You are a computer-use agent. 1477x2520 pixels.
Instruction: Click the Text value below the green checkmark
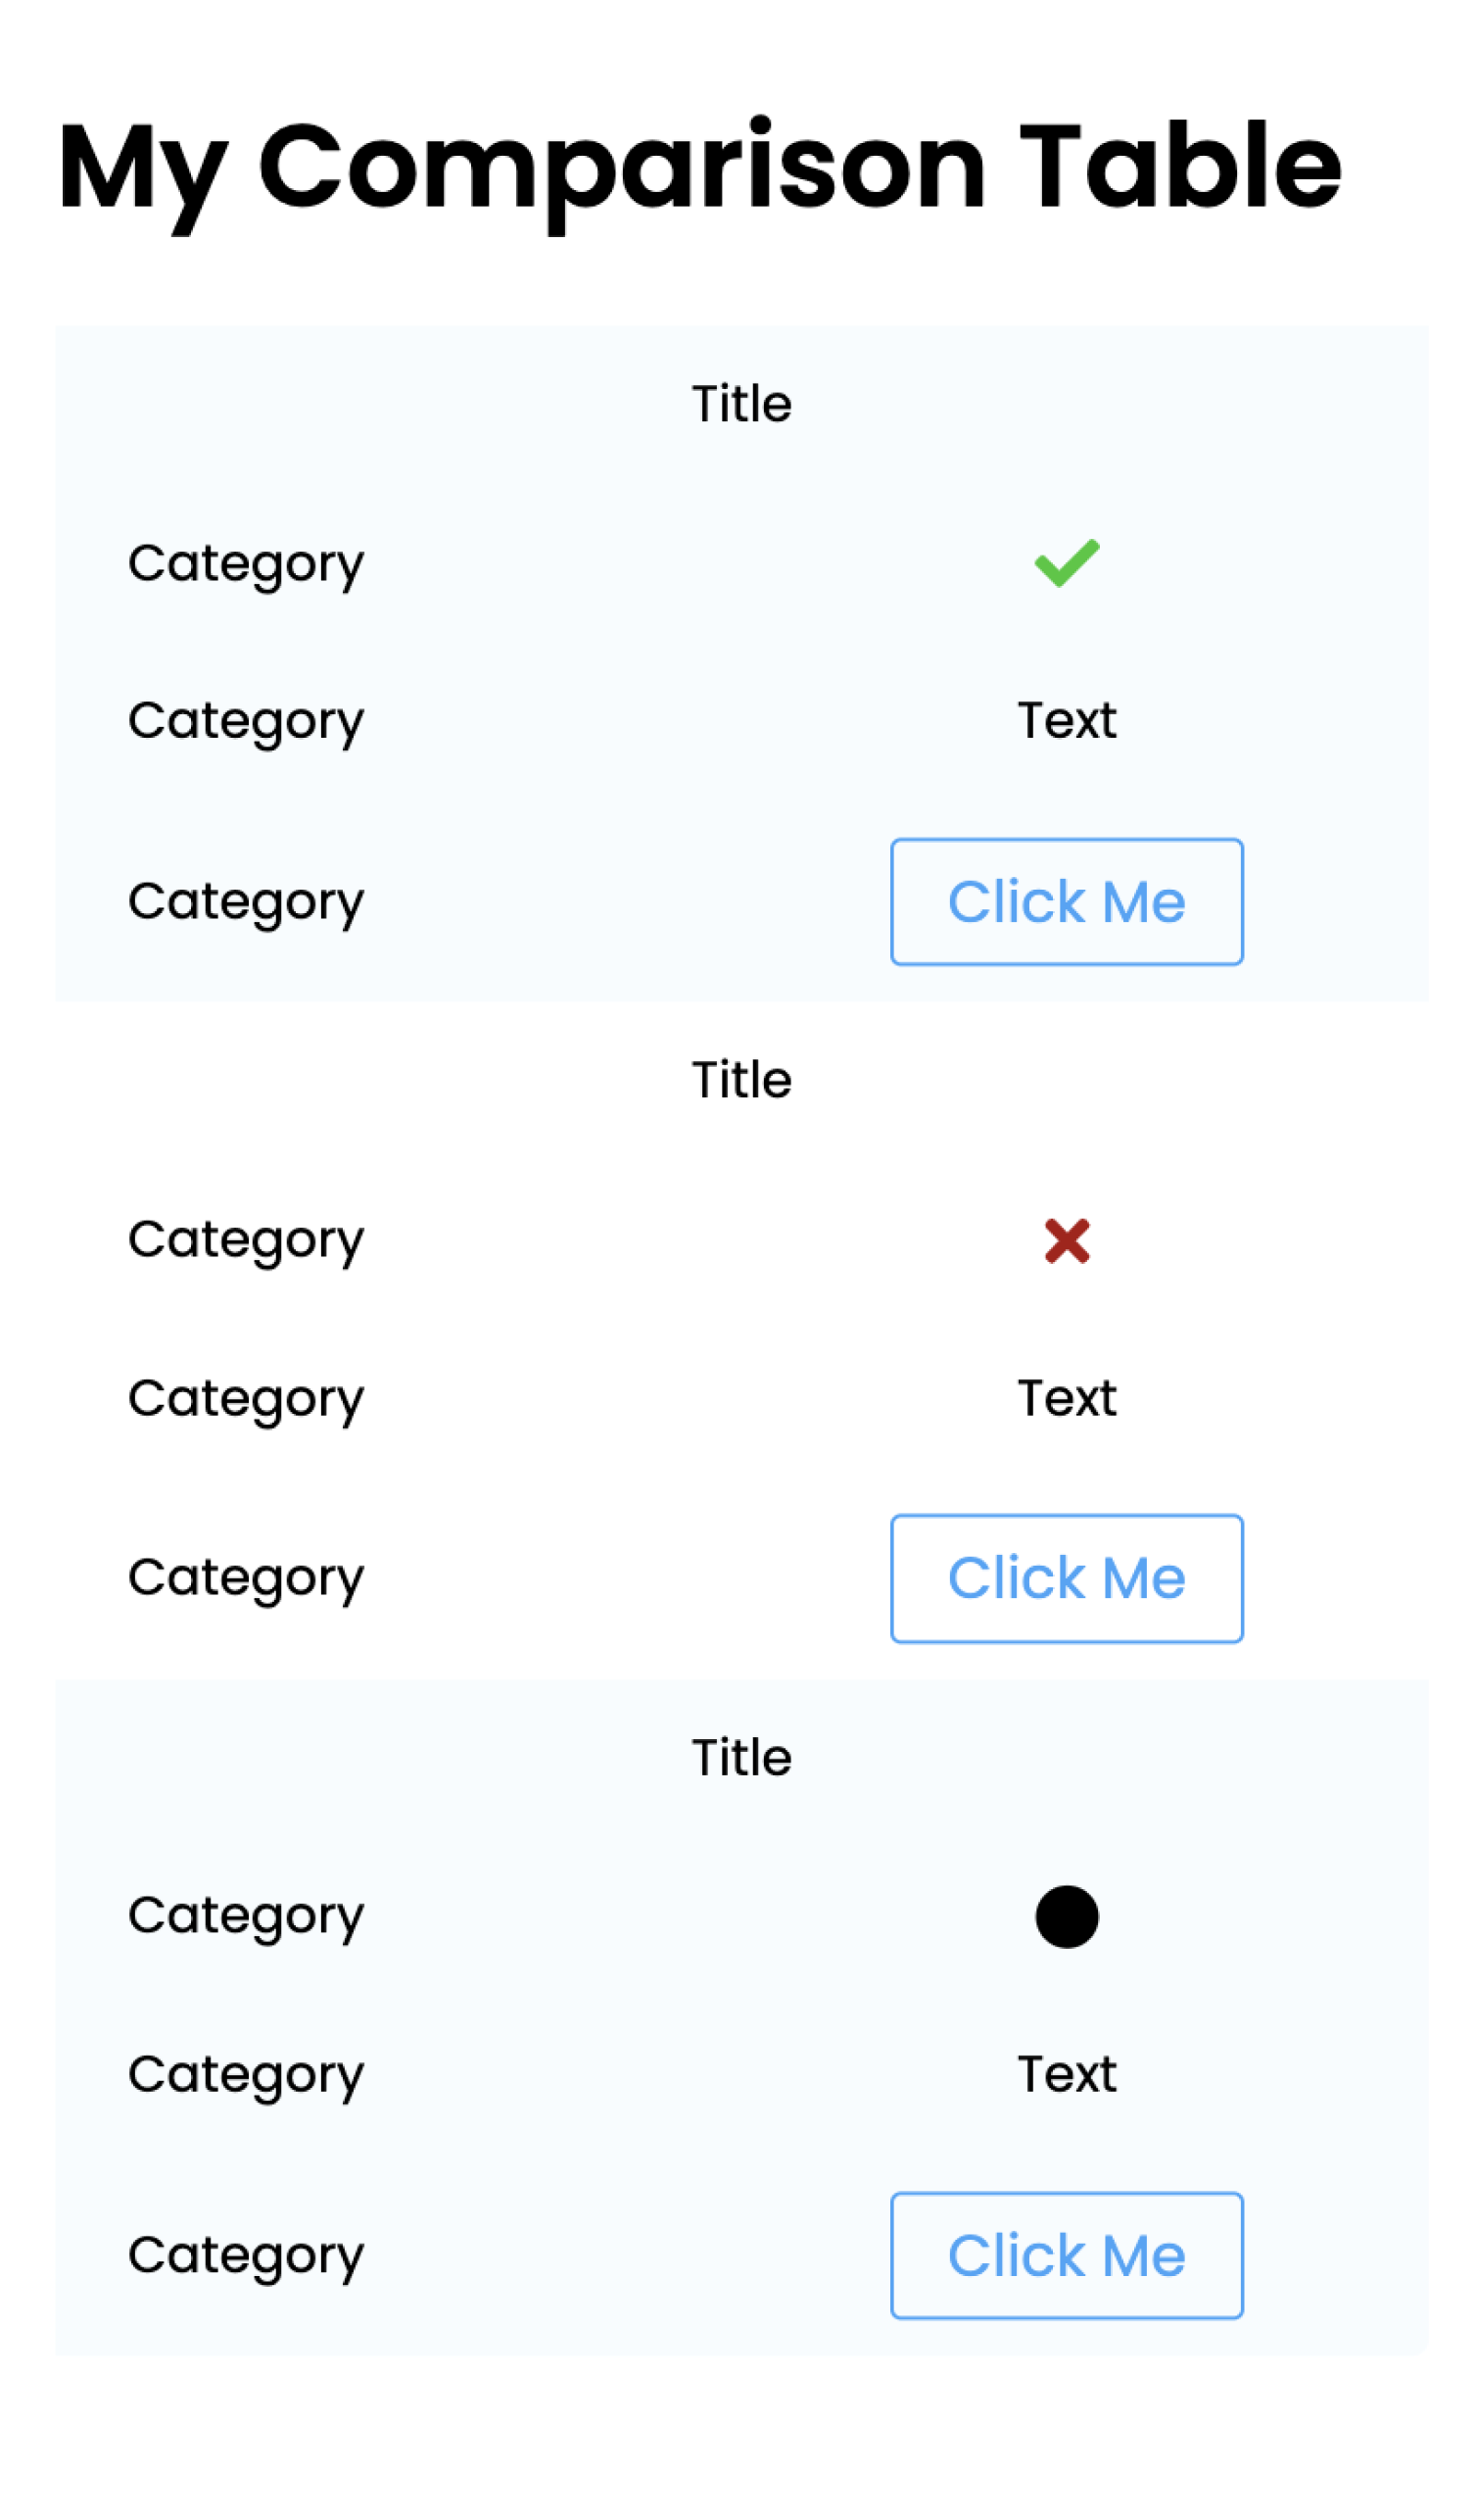(1067, 721)
